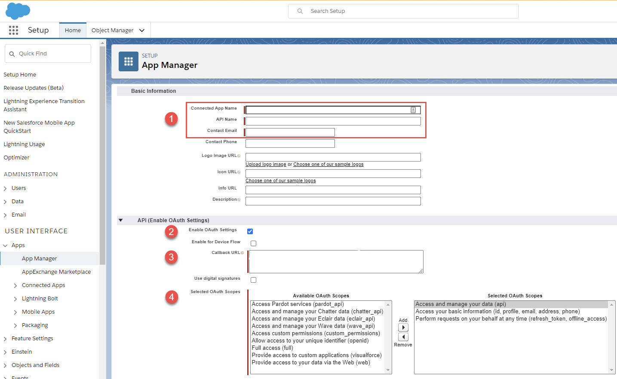The height and width of the screenshot is (379, 617).
Task: Expand the Email tree node
Action: (5, 215)
